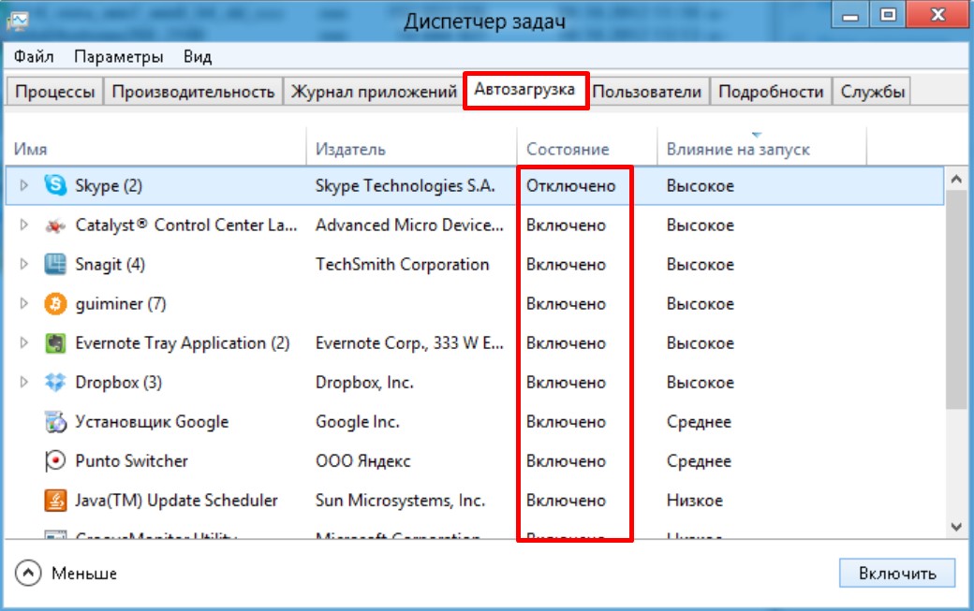Open the Файл menu
The image size is (974, 611).
(x=34, y=56)
